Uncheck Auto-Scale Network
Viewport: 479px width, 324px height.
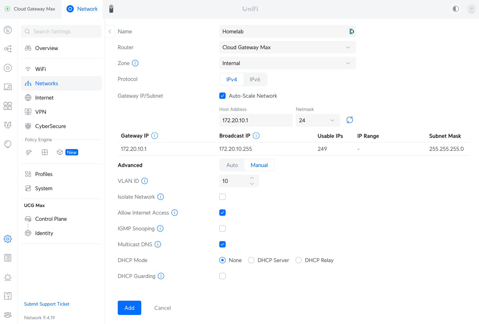pyautogui.click(x=222, y=96)
